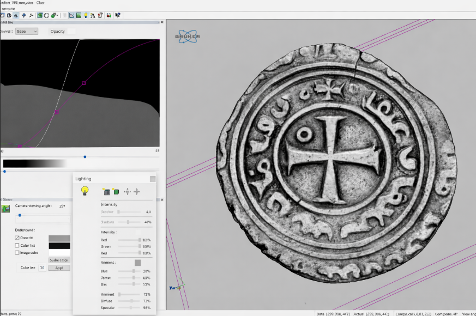Click the 'Appl' button
Image resolution: width=476 pixels, height=316 pixels.
coord(59,268)
